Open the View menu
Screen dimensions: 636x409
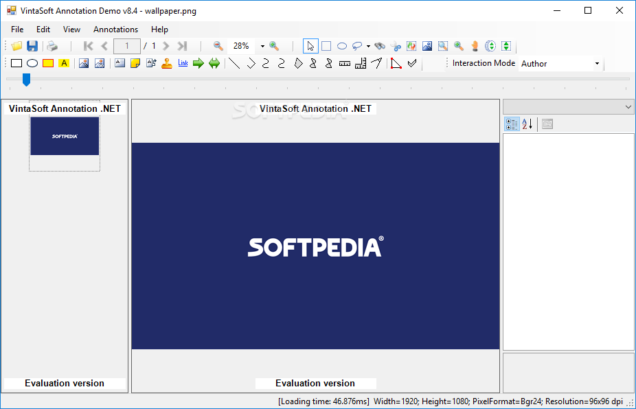point(71,30)
